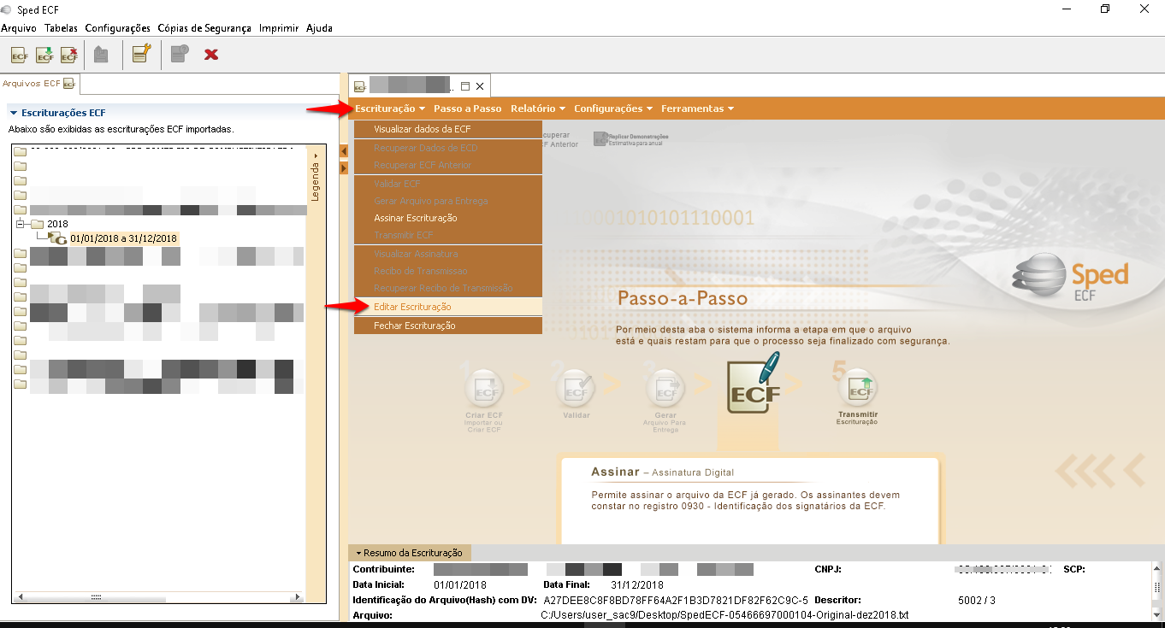Click the hash identification value A27DEE8C8F8BD78...
The width and height of the screenshot is (1165, 628).
click(676, 601)
